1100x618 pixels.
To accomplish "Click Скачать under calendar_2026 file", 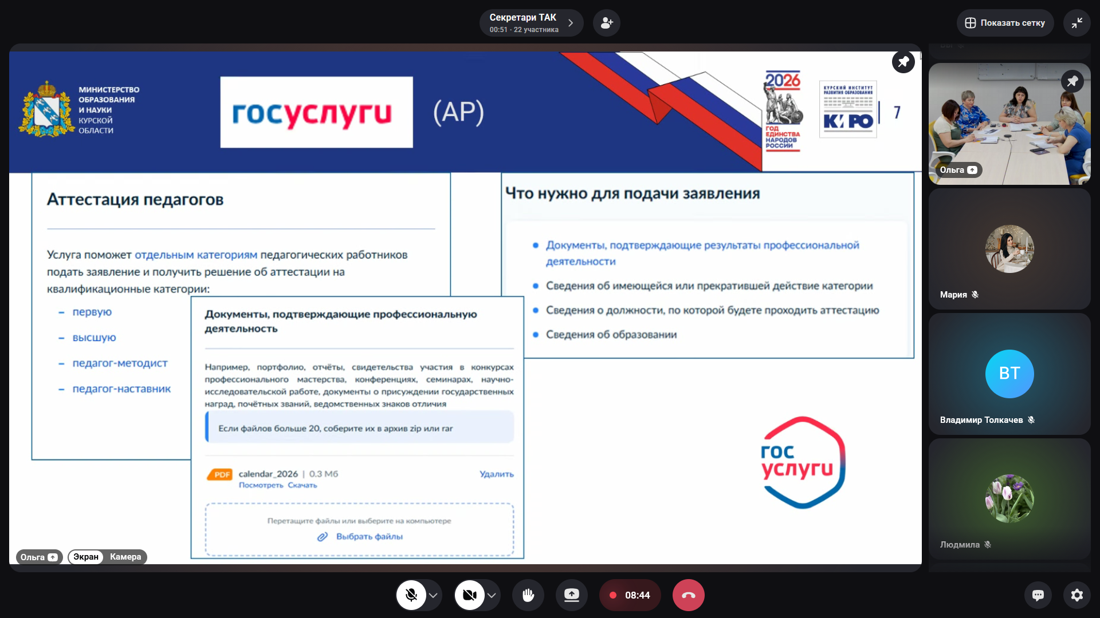I will [x=302, y=485].
